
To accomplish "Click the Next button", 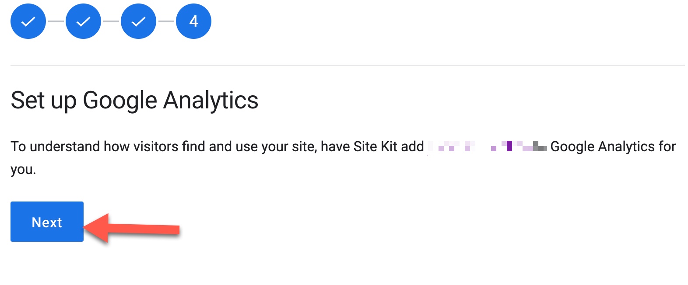I will 47,222.
